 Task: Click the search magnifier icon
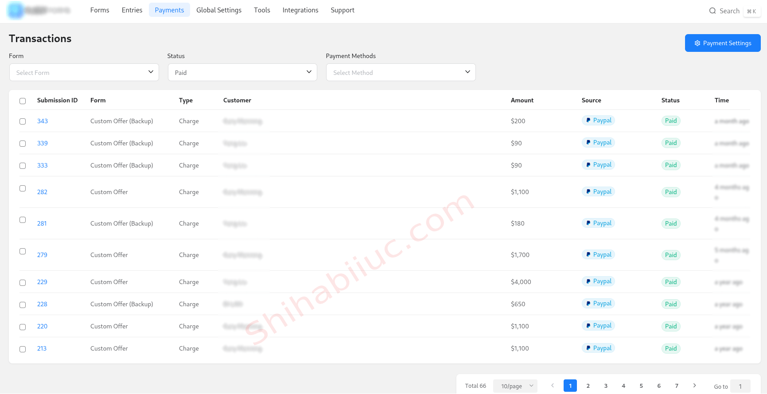(712, 11)
